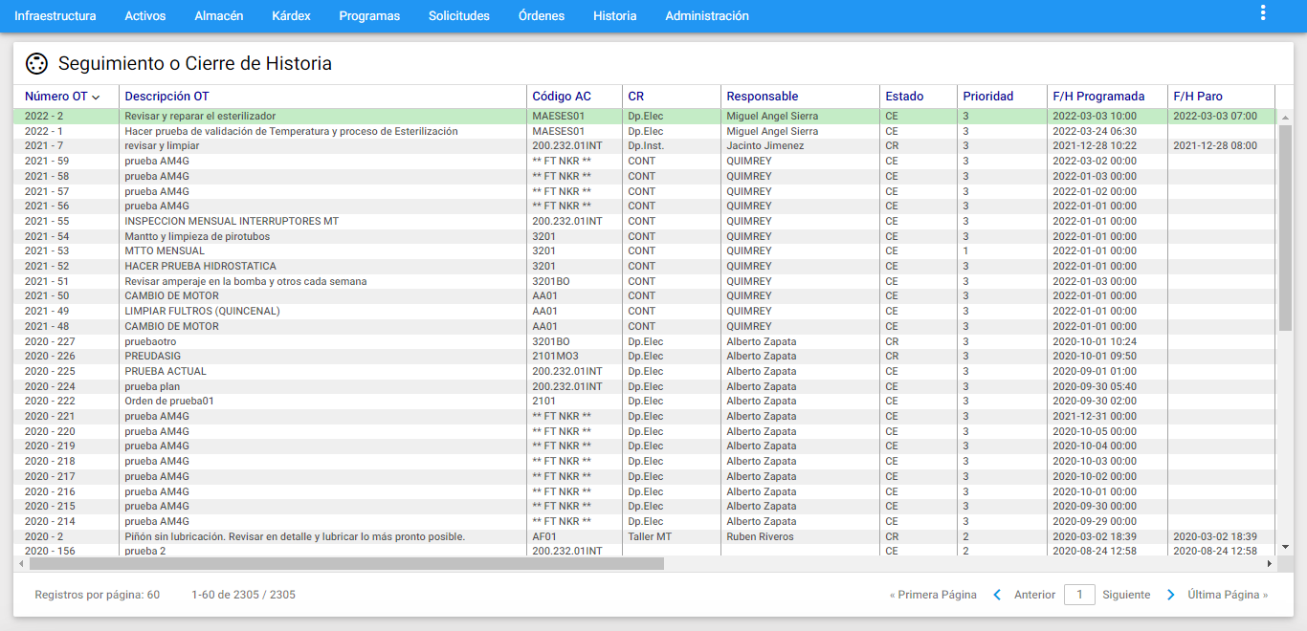Click order number 2020 - 227
Viewport: 1307px width, 631px height.
tap(50, 341)
